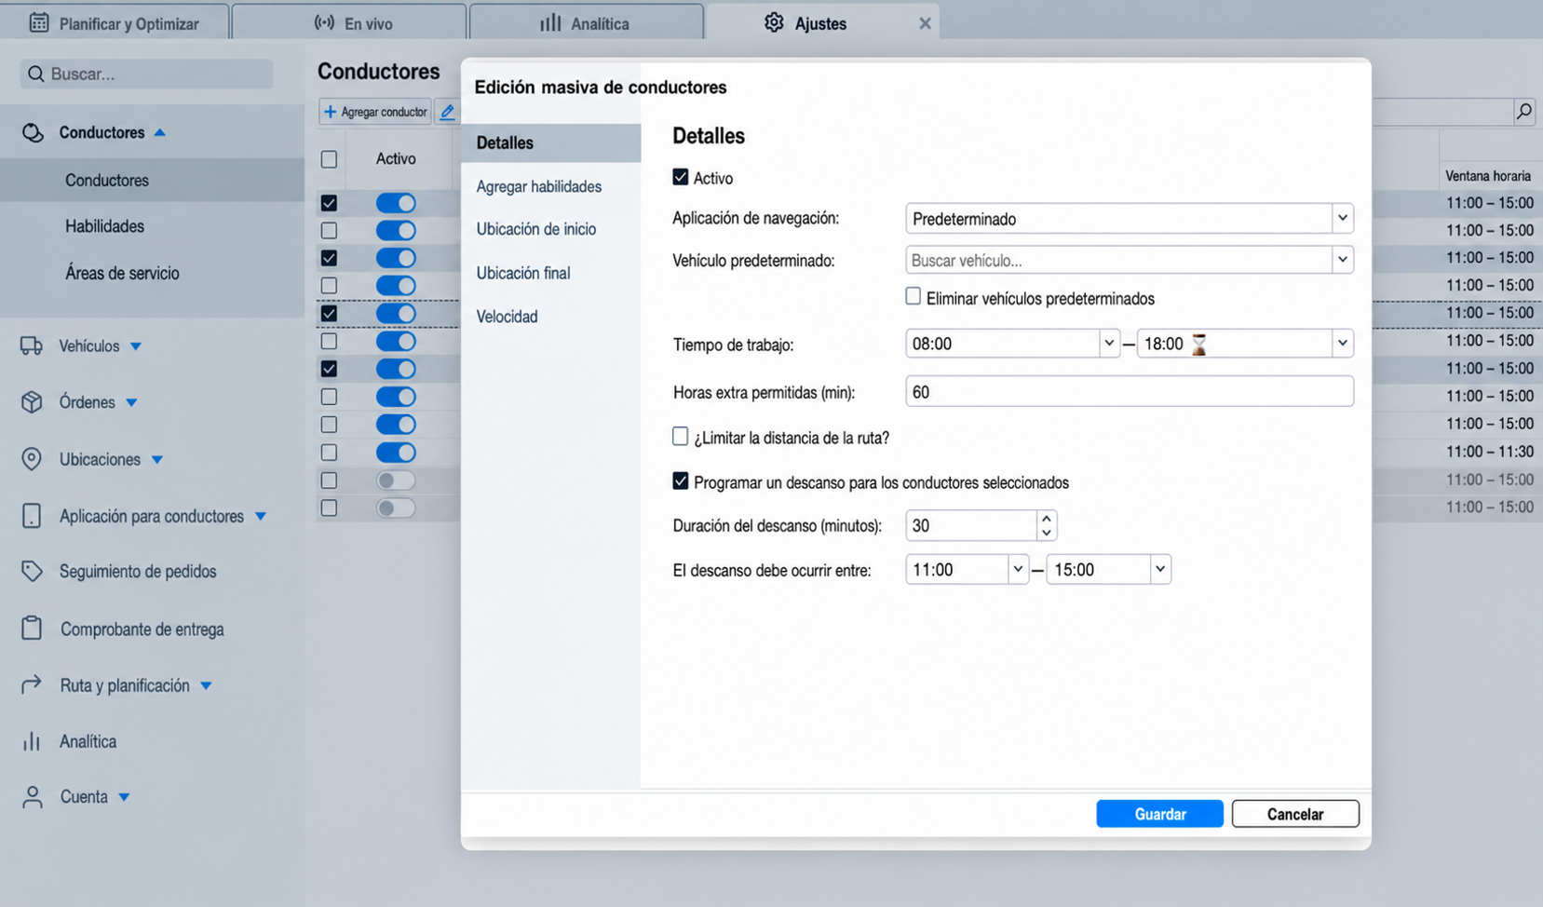This screenshot has height=907, width=1543.
Task: Click the Ubicaciones pin icon in sidebar
Action: [32, 459]
